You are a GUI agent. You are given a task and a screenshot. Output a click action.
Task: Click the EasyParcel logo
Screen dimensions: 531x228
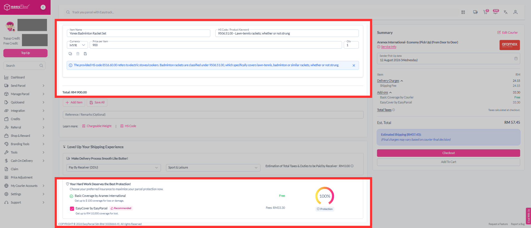coord(17,7)
